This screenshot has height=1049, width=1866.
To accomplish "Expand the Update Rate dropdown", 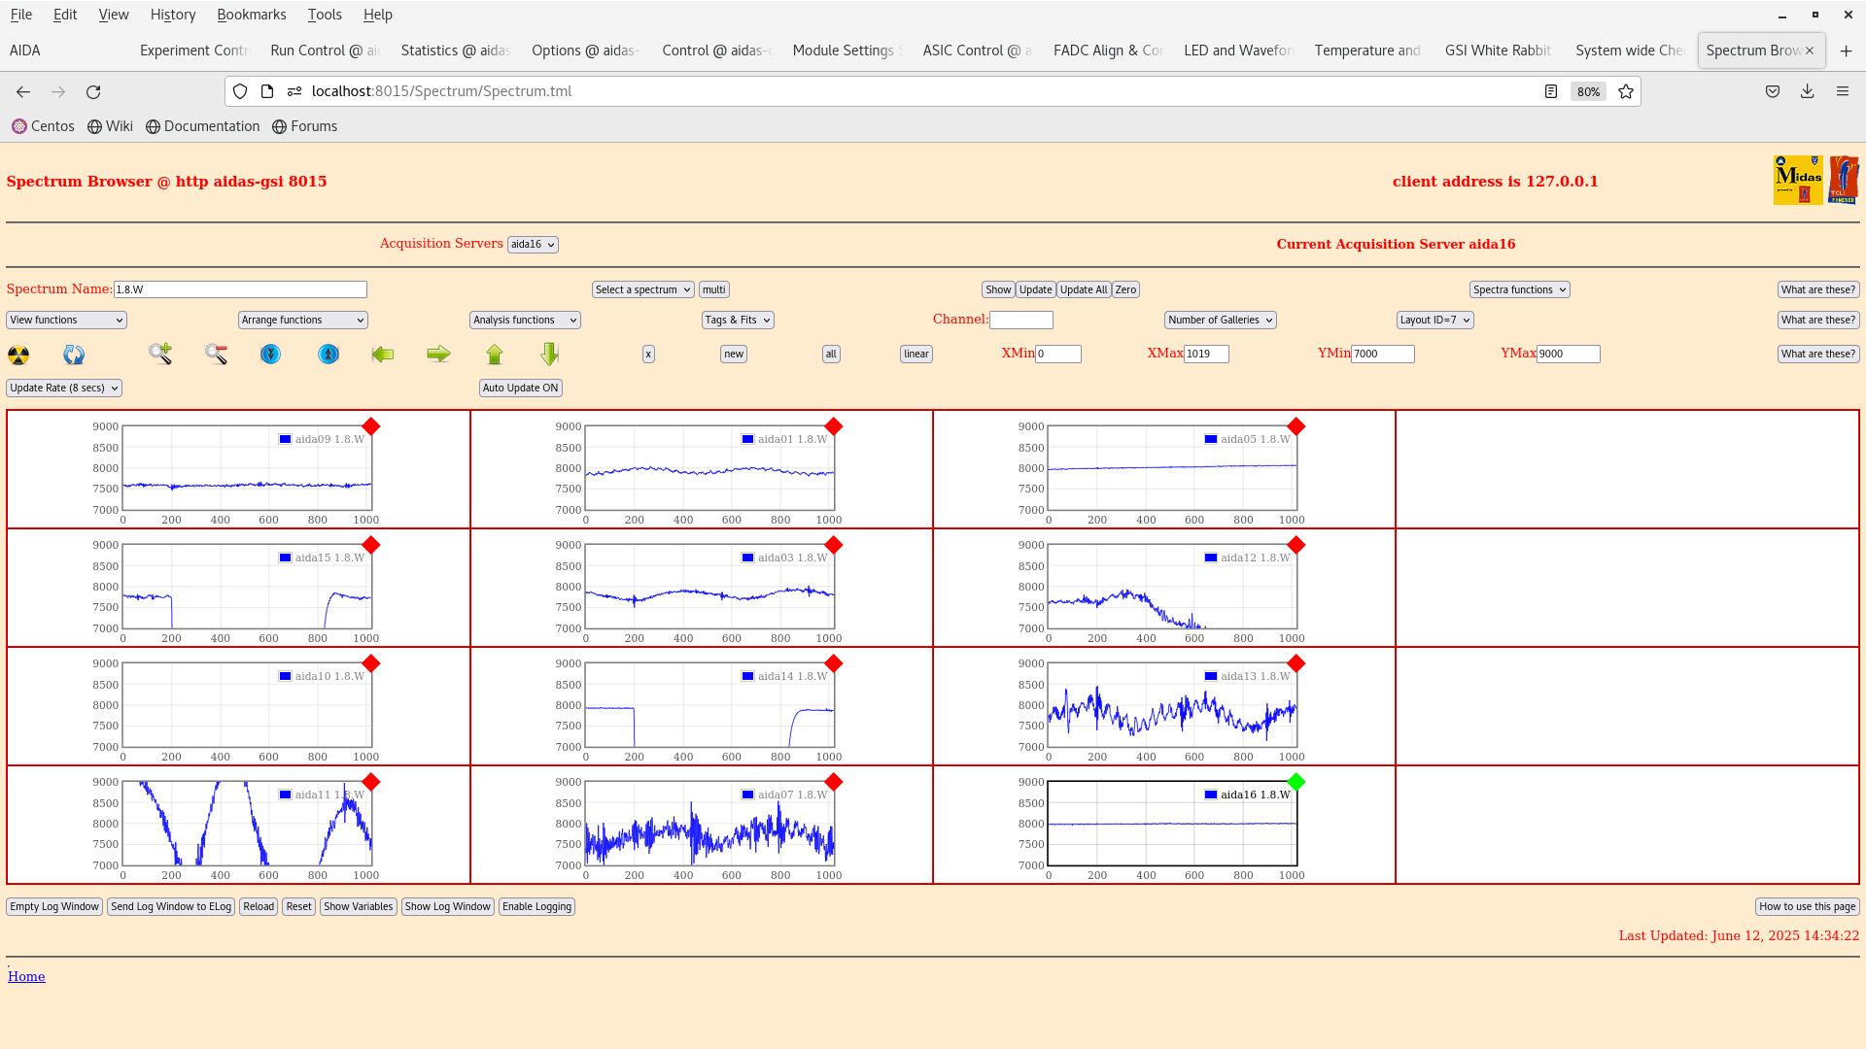I will [x=64, y=388].
